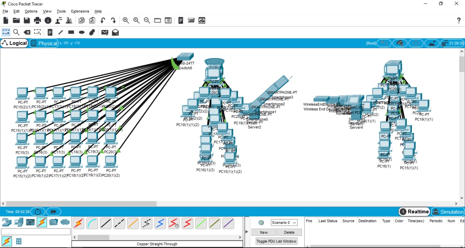
Task: Click the connections list horizontal scrollbar
Action: [x=94, y=237]
